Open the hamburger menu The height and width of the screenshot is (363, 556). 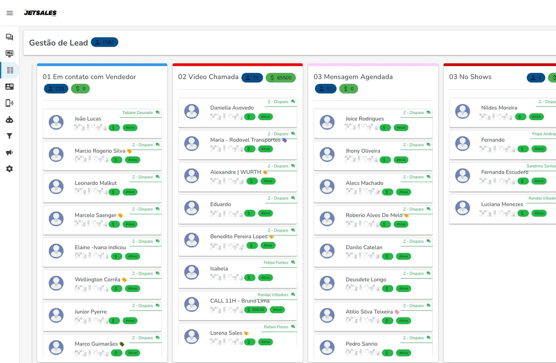[x=10, y=13]
